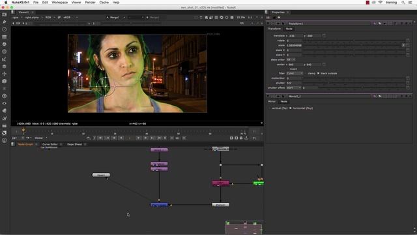Screen dimensions: 417x235
Task: Jump to the first frame
Action: coord(100,138)
